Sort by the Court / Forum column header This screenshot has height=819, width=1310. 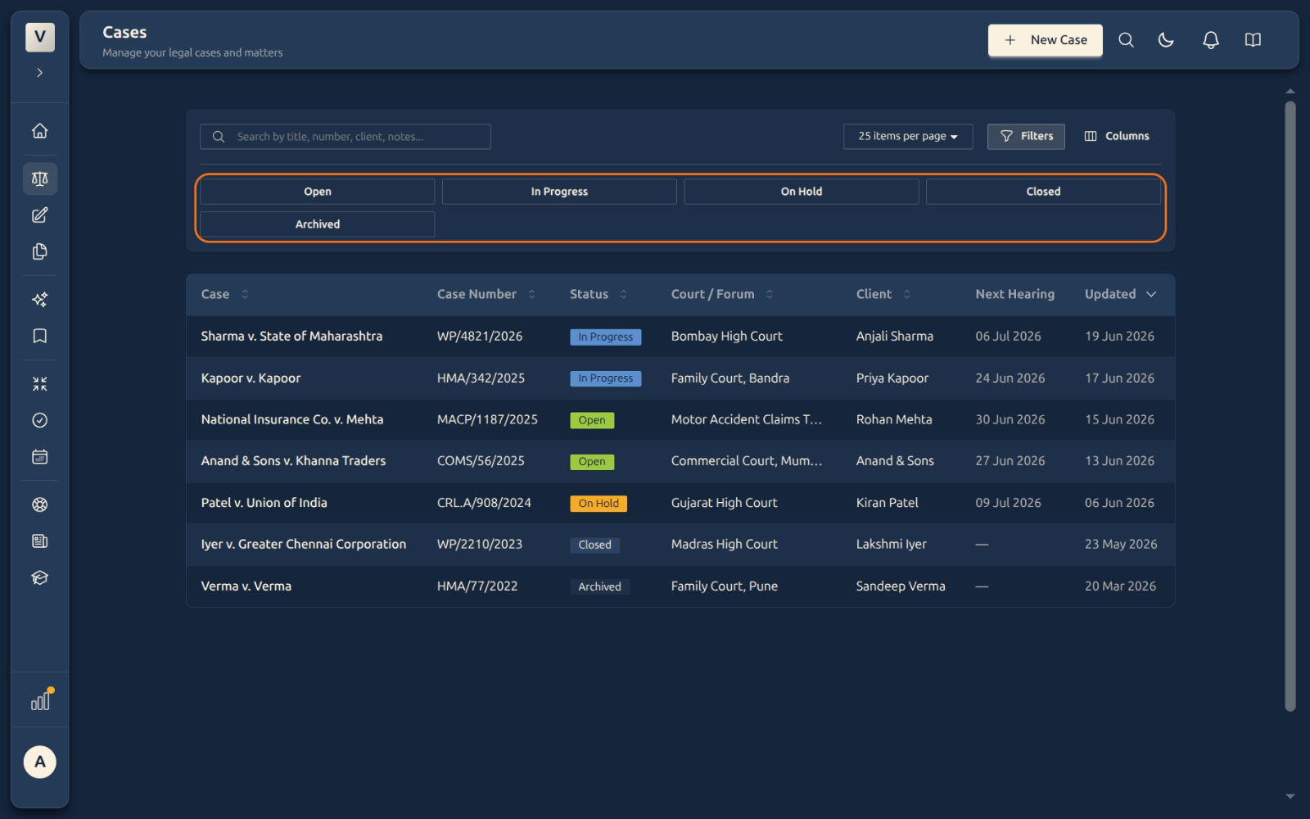(x=722, y=294)
